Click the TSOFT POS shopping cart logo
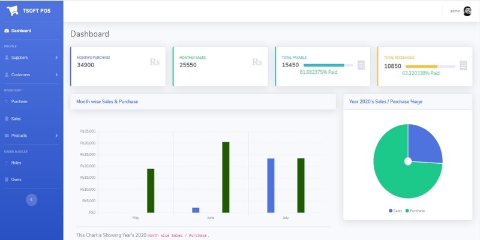This screenshot has width=480, height=240. point(12,11)
